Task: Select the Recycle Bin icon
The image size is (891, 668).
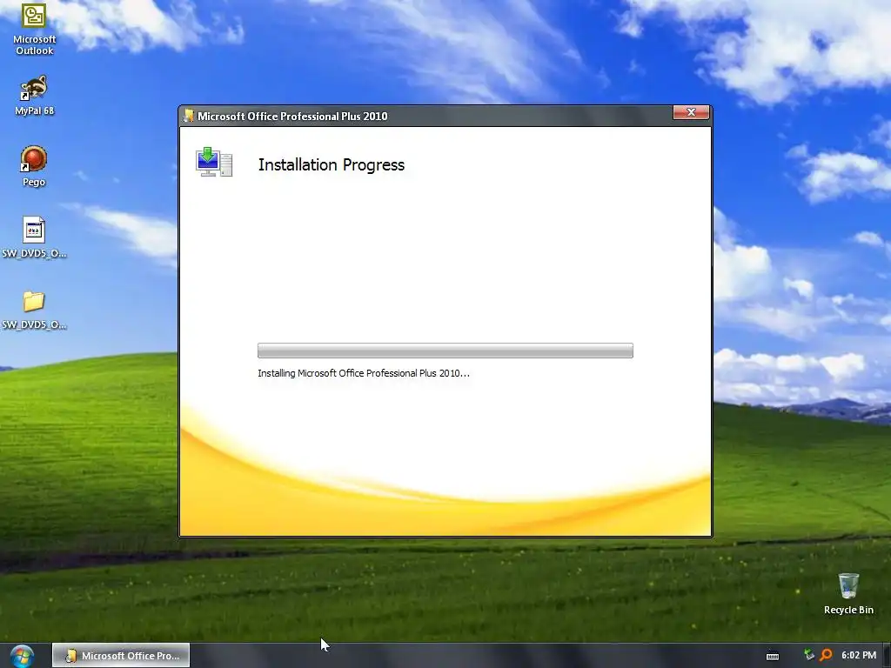Action: [x=848, y=593]
